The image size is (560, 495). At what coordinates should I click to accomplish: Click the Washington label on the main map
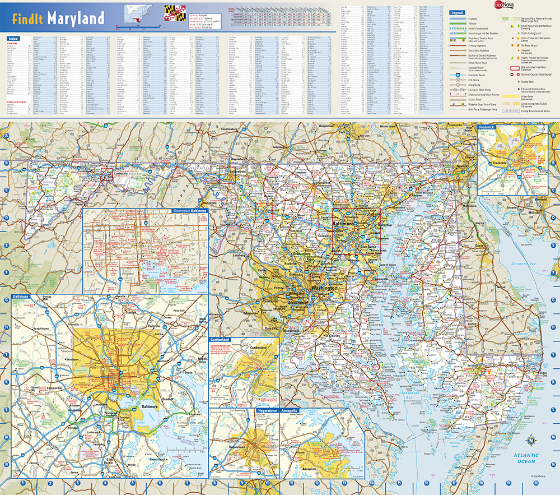324,288
